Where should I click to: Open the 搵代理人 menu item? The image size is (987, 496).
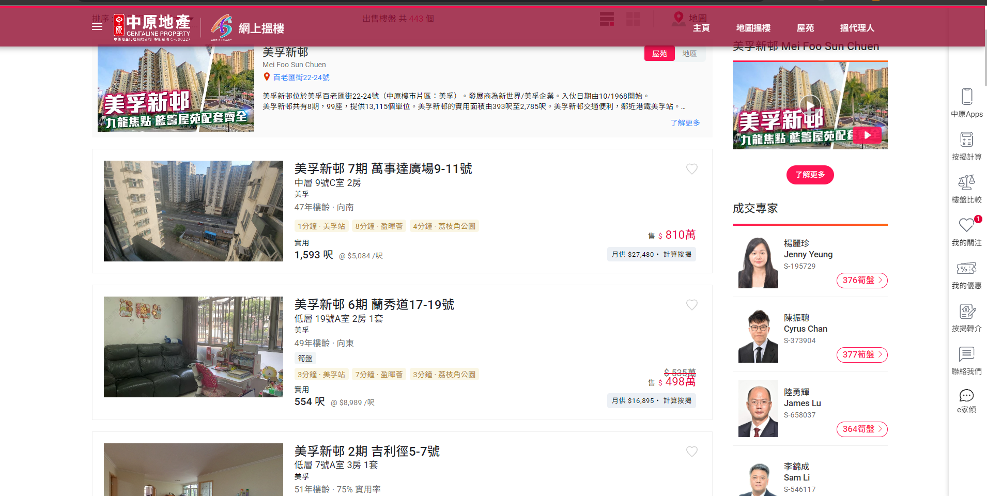tap(856, 27)
